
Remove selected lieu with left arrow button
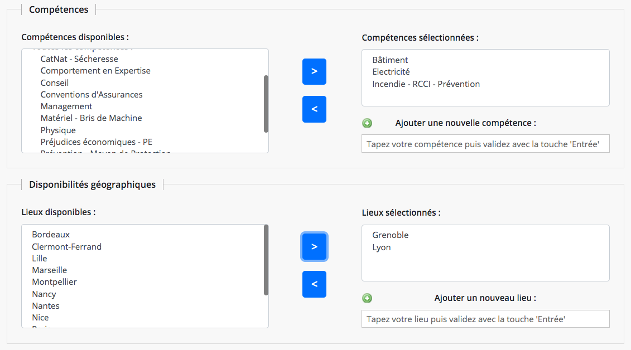314,284
